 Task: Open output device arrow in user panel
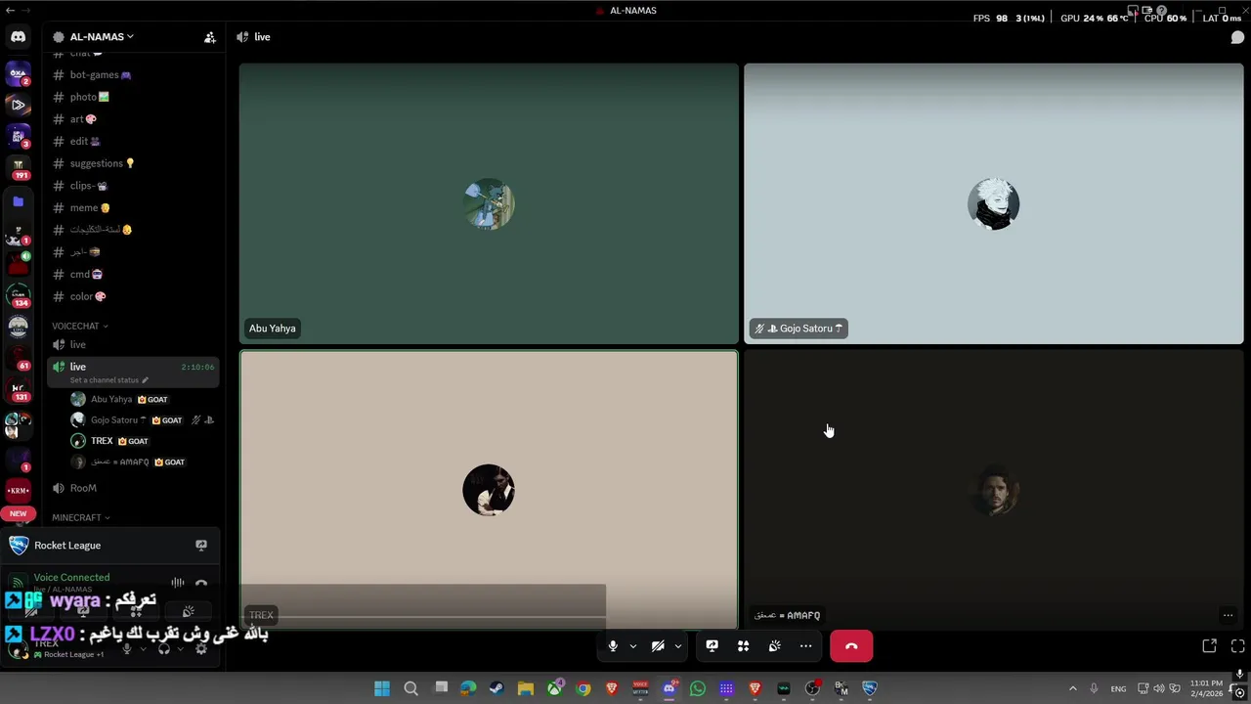(180, 648)
